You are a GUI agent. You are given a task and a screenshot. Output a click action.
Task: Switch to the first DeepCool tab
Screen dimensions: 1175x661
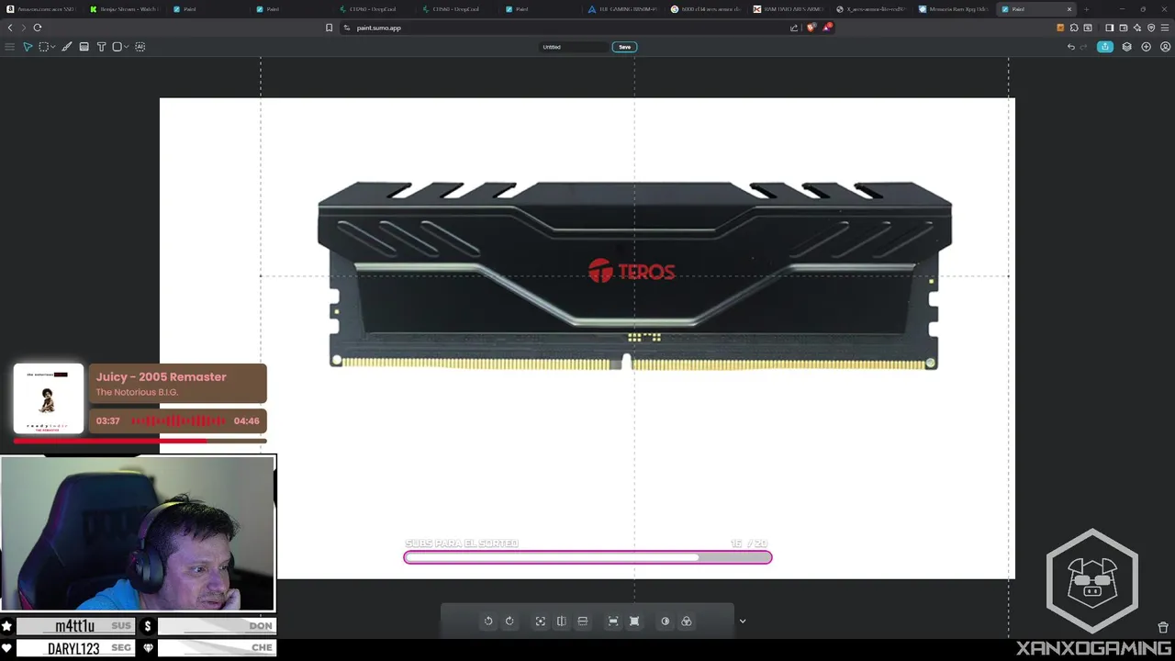tap(374, 9)
